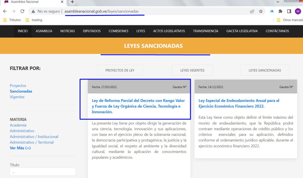
Task: Open the Tributos bookmark folder
Action: click(12, 20)
